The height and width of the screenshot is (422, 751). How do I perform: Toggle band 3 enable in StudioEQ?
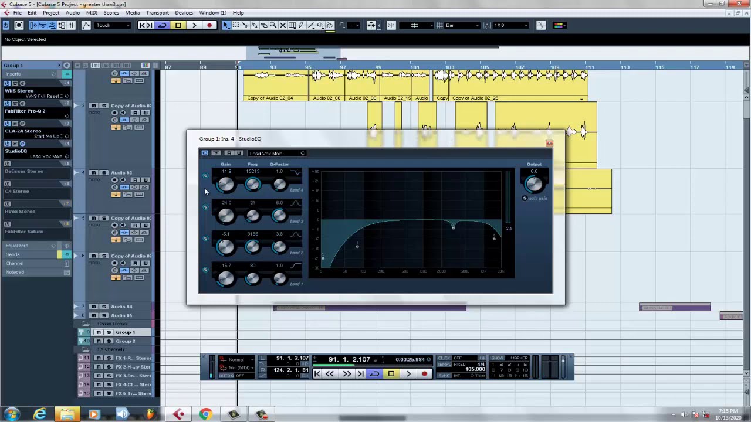click(205, 207)
